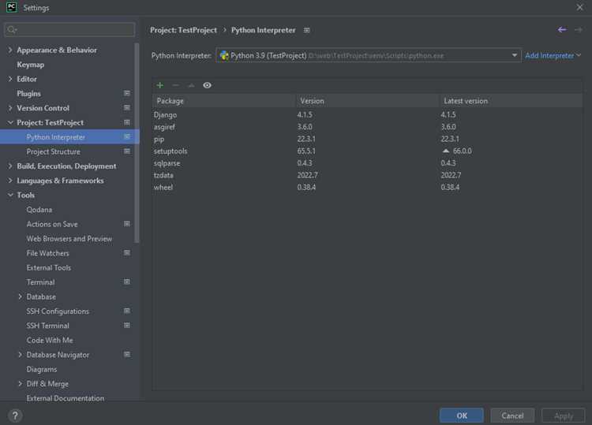The width and height of the screenshot is (592, 425).
Task: Expand the Database Navigator node
Action: tap(20, 355)
